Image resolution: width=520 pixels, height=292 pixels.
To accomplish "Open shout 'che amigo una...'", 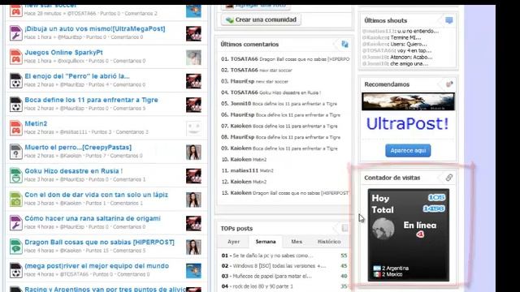I will [x=409, y=63].
